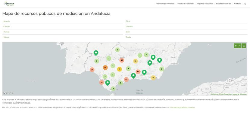Click the heading Mapa de recursos públicos de mediación

[56, 14]
